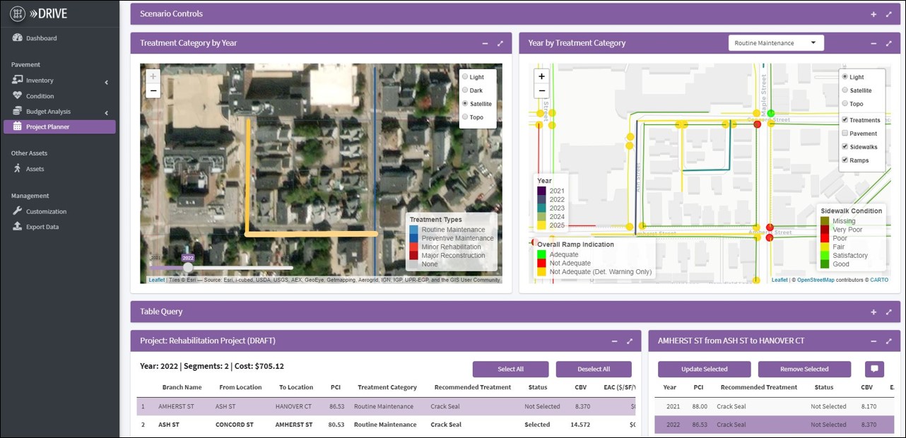
Task: Click the comment icon button
Action: coord(874,369)
